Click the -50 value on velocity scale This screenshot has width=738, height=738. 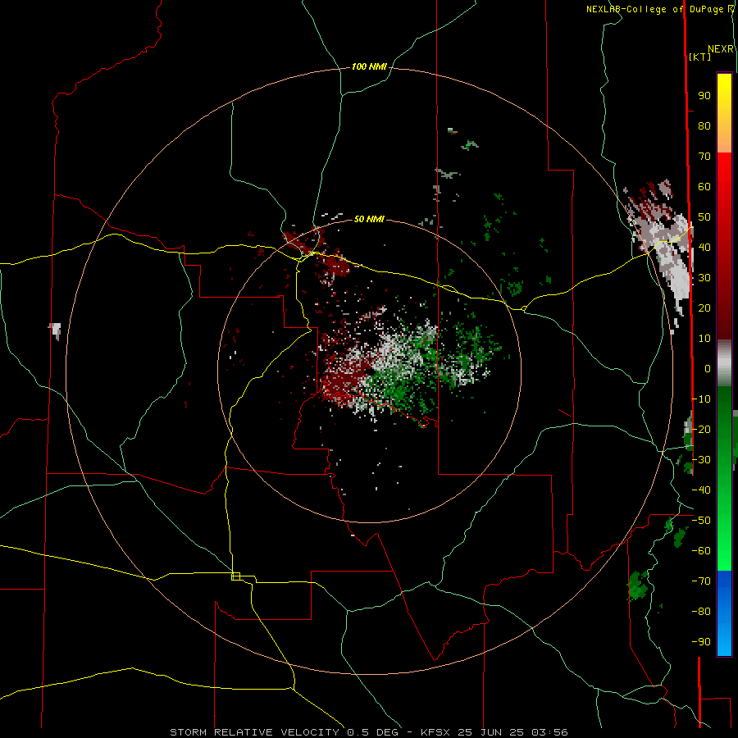coord(701,521)
